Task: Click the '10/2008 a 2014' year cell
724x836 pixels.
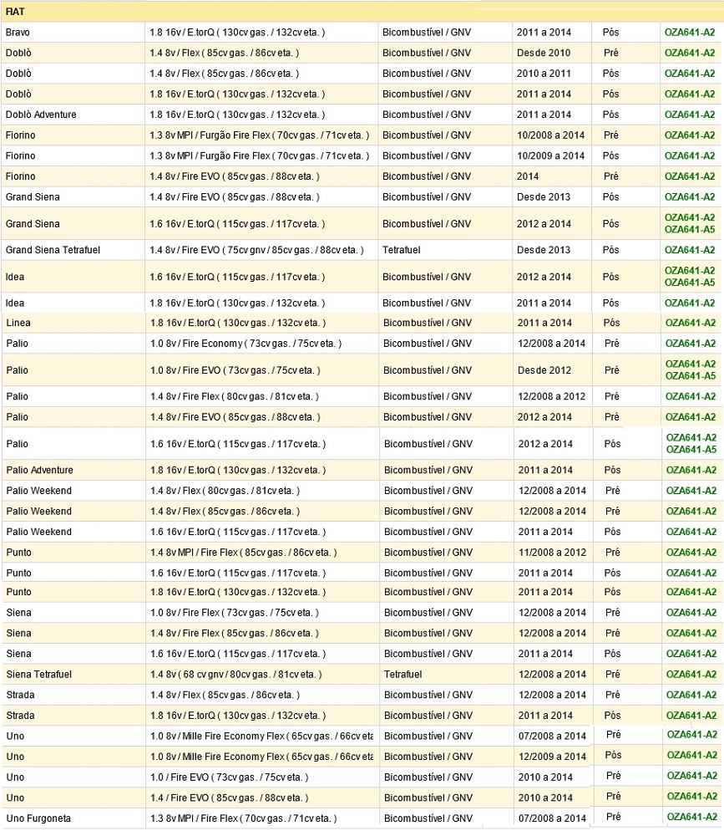Action: click(550, 135)
